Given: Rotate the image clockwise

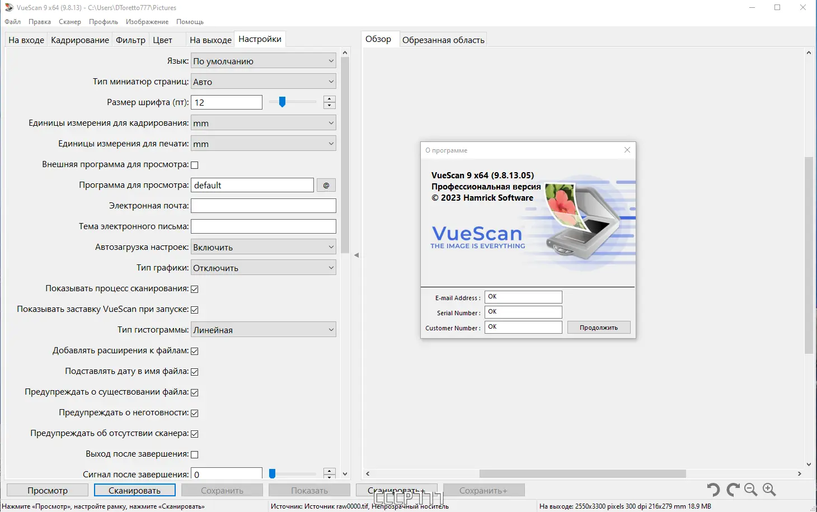Looking at the screenshot, I should (x=731, y=490).
